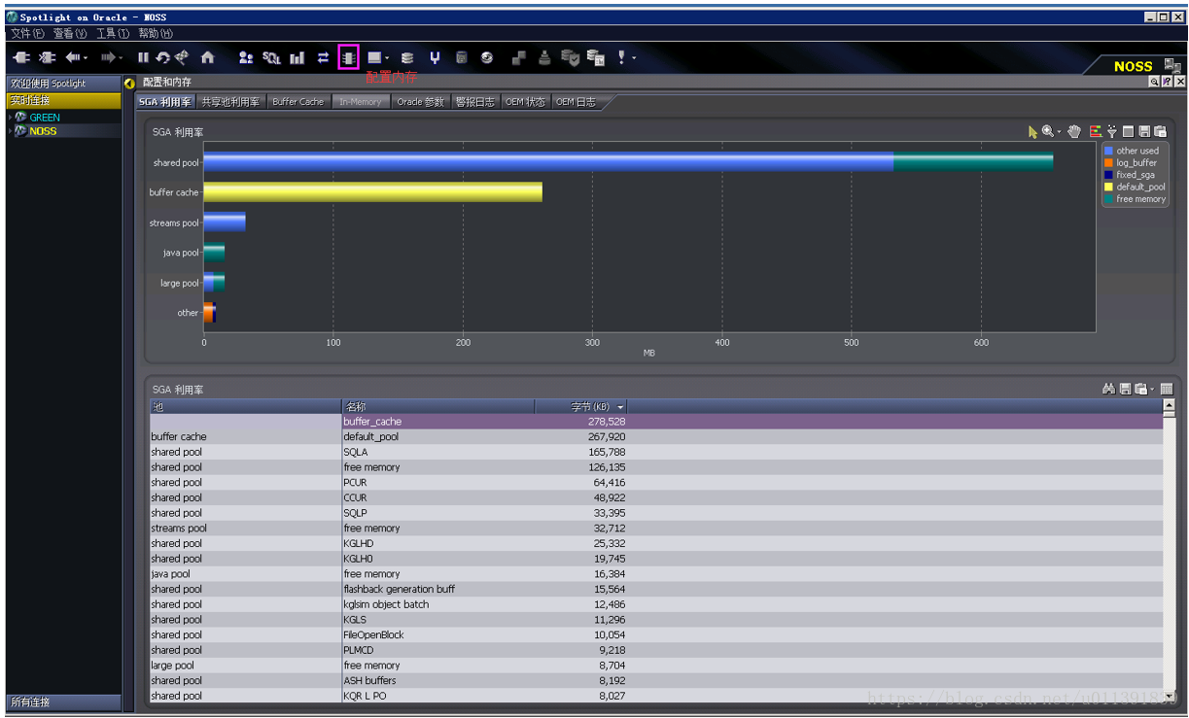Click the grid scrollbar up arrow
The height and width of the screenshot is (718, 1189).
[1169, 404]
